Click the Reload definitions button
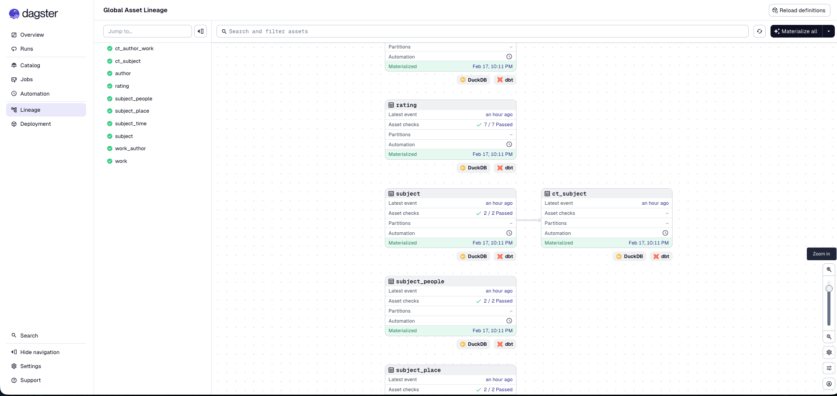Screen dimensions: 837x396 coord(799,10)
